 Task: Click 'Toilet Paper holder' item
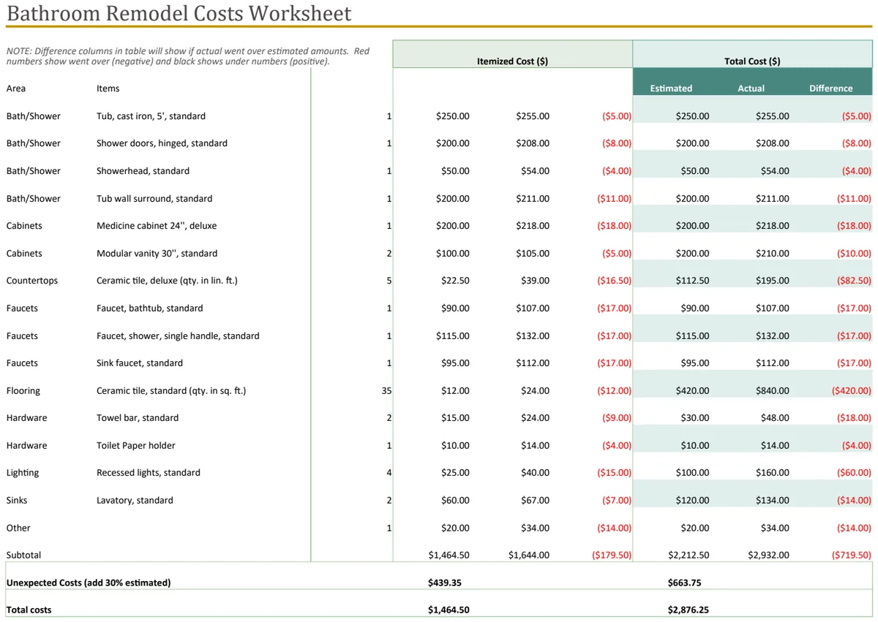tap(135, 446)
